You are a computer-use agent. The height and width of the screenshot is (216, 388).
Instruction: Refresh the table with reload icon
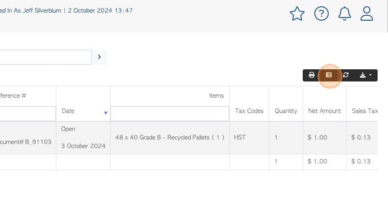tap(346, 75)
